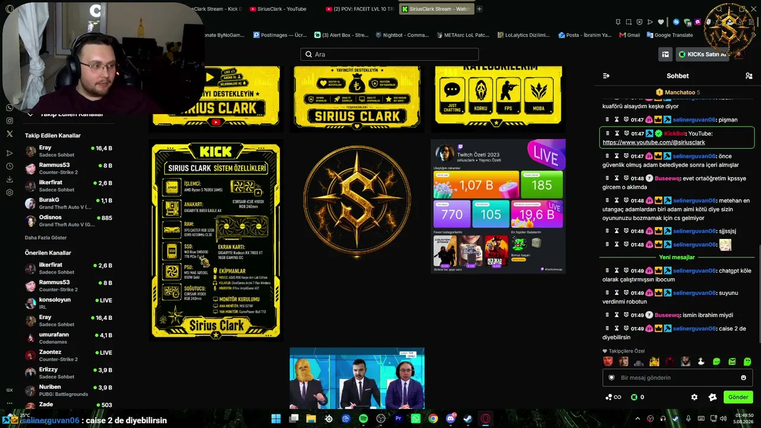The height and width of the screenshot is (428, 761).
Task: Open the chat users list icon
Action: [749, 76]
